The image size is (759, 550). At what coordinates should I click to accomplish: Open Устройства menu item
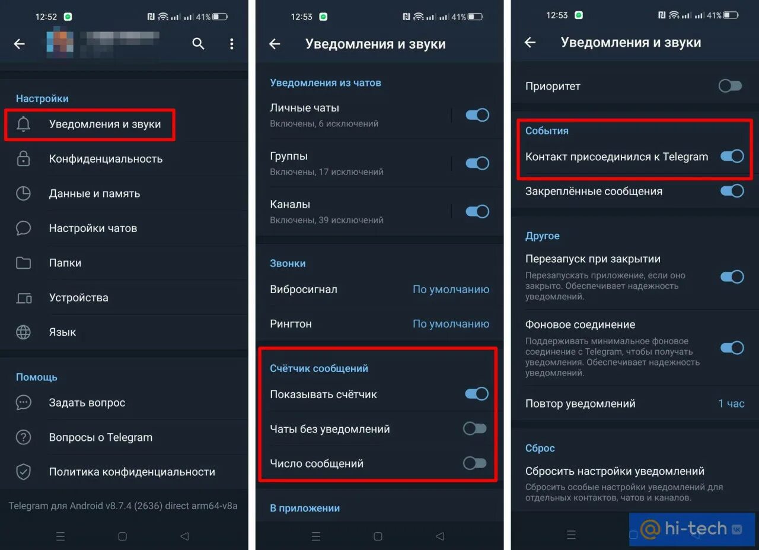pyautogui.click(x=124, y=297)
